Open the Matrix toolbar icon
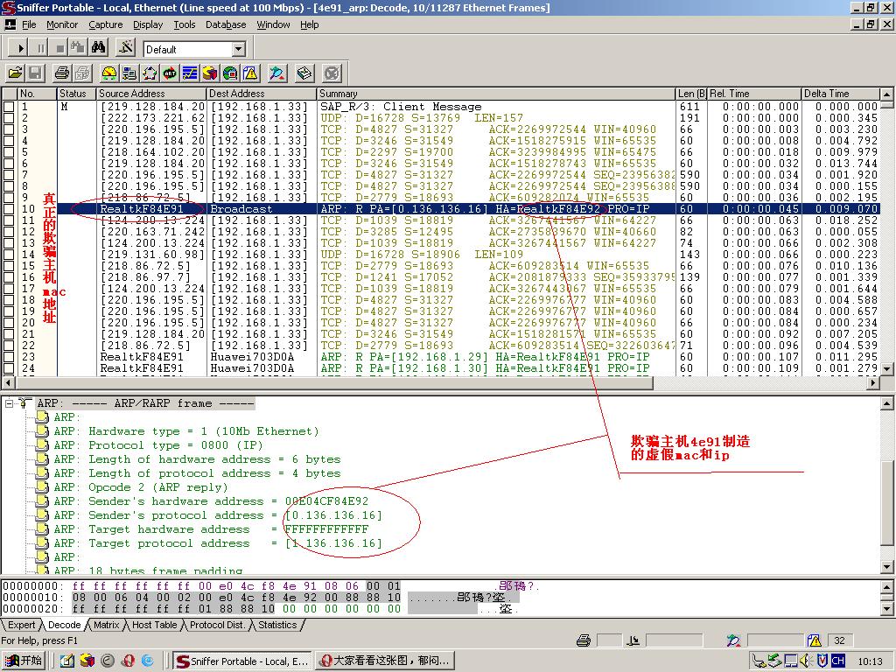This screenshot has height=672, width=896. click(150, 73)
